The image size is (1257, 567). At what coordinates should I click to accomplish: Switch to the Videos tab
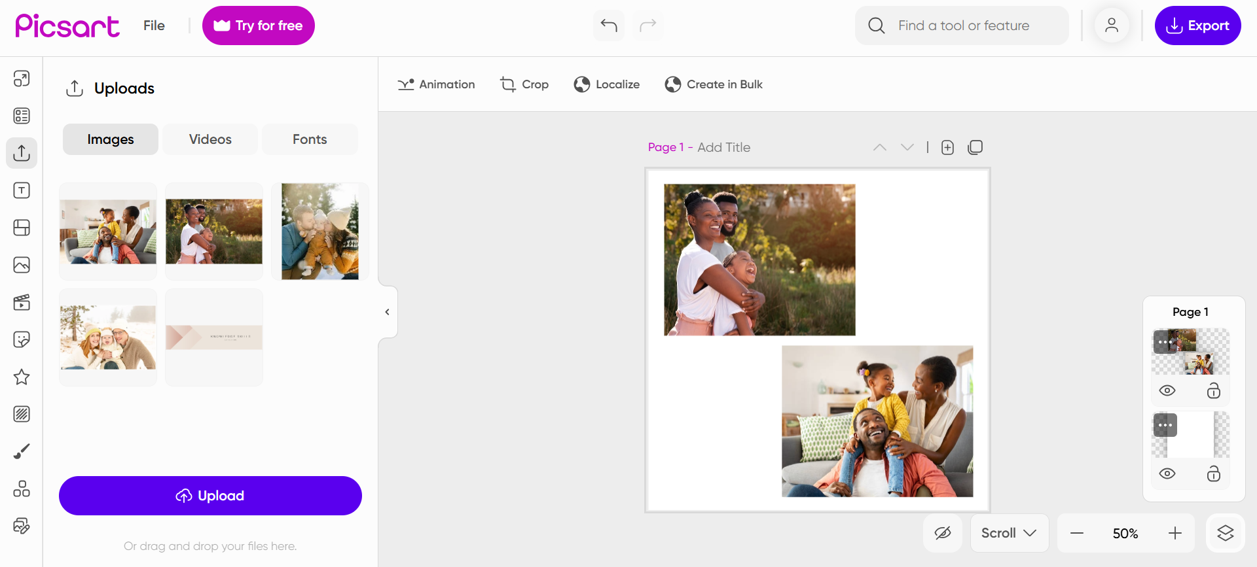point(210,139)
